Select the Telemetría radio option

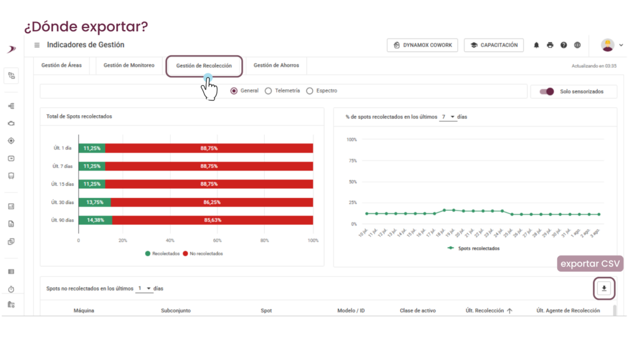(x=268, y=91)
